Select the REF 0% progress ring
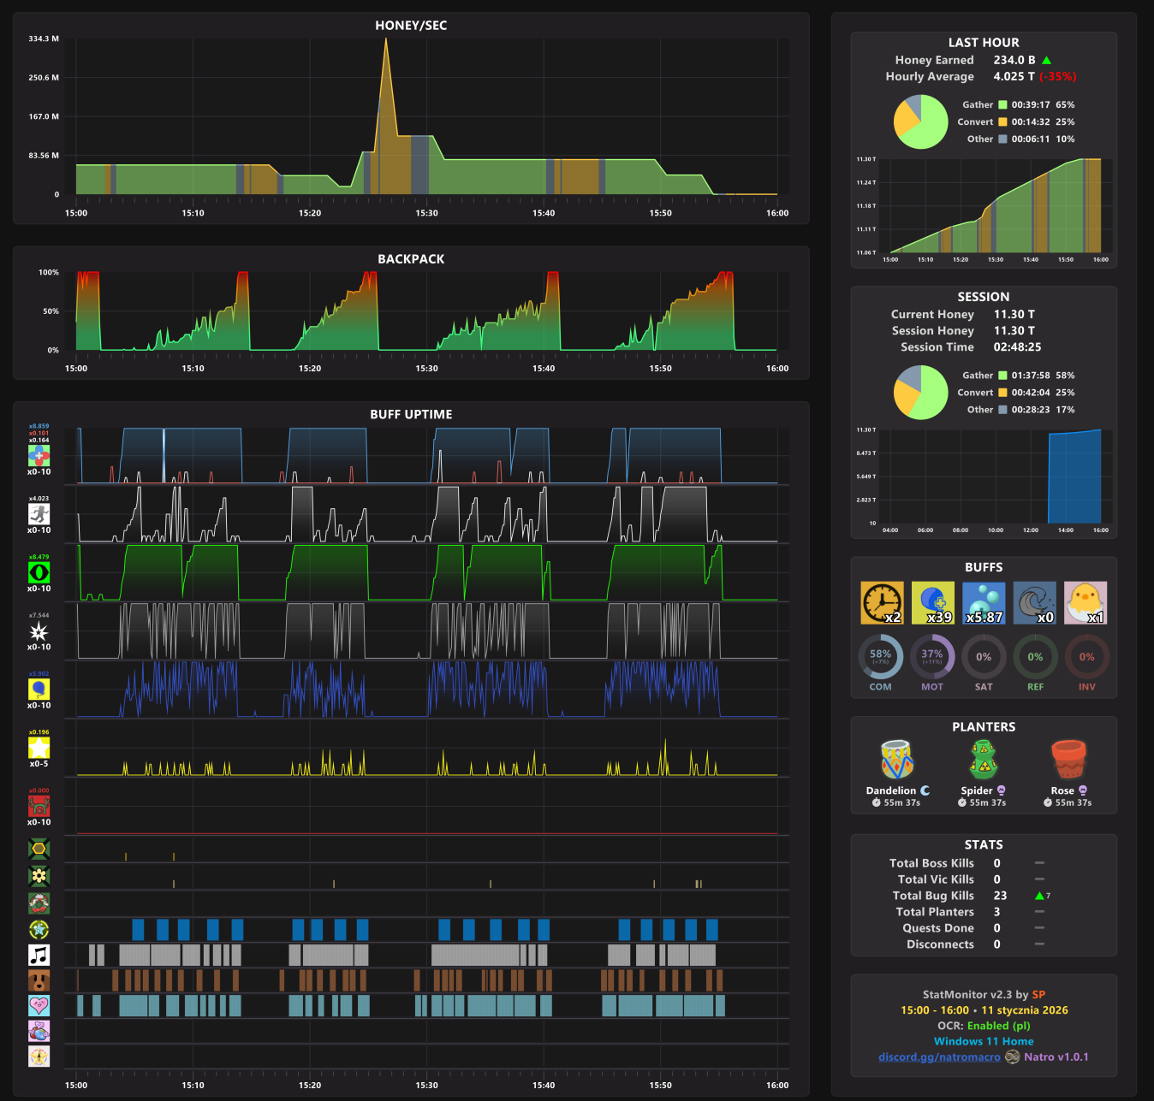The width and height of the screenshot is (1154, 1101). pyautogui.click(x=1035, y=656)
